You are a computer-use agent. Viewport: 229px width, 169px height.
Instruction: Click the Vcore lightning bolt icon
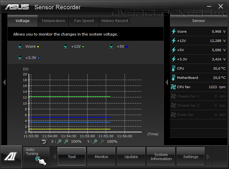pos(173,31)
